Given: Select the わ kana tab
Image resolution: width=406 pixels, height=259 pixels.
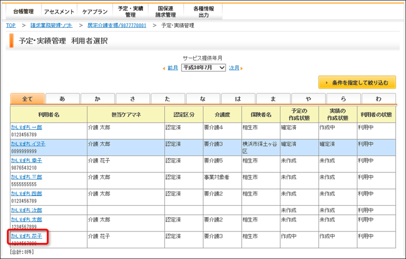Looking at the screenshot, I should pyautogui.click(x=378, y=99).
